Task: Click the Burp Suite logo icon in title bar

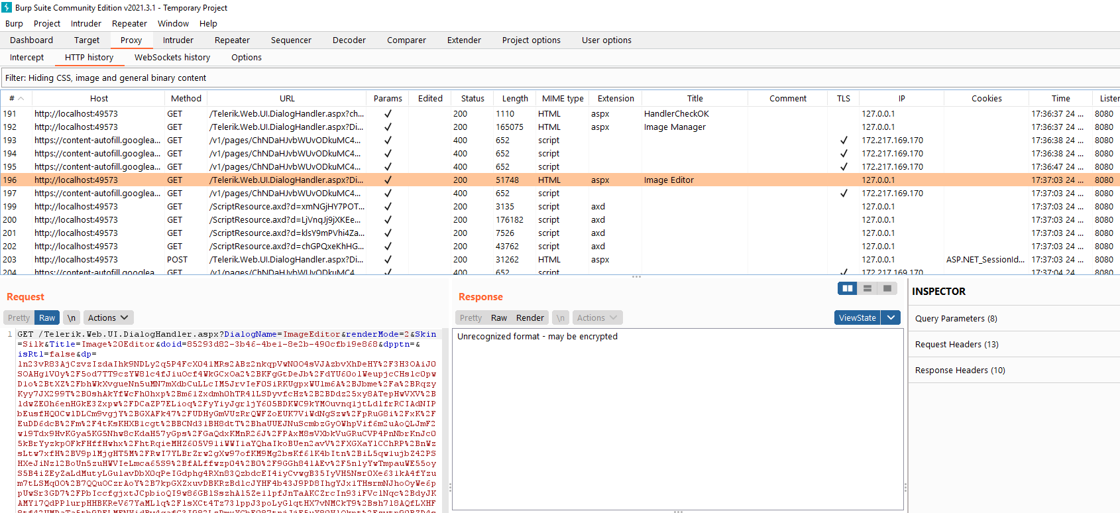Action: [7, 7]
